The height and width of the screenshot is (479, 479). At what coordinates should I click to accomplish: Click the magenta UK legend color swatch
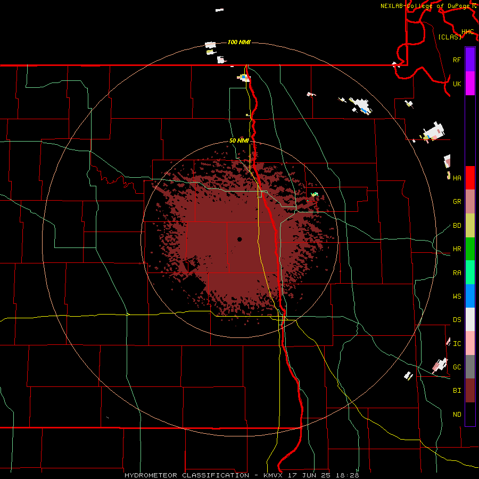click(x=470, y=84)
